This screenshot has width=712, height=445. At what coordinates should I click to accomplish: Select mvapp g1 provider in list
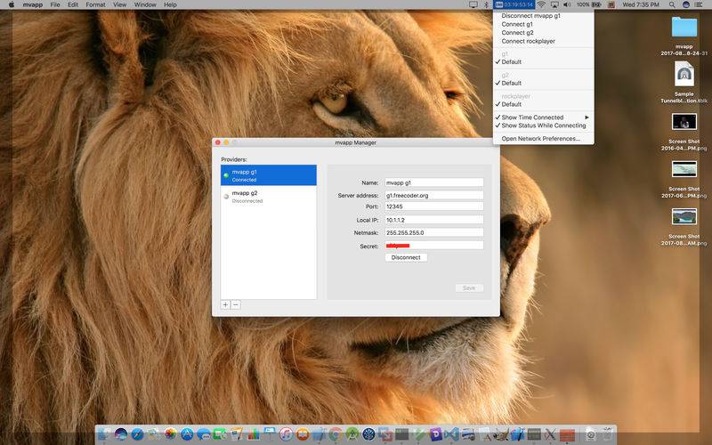[x=269, y=175]
